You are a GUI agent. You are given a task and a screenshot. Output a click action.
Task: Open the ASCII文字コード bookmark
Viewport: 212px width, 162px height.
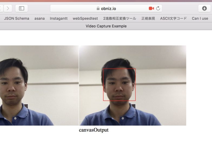click(173, 18)
